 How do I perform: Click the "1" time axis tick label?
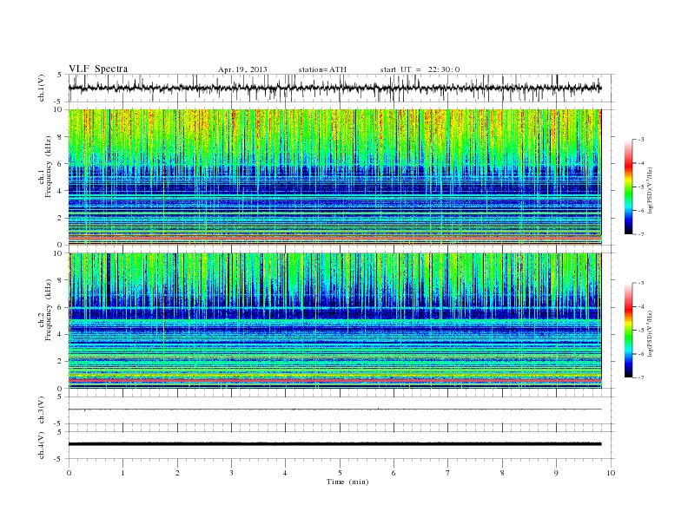122,473
